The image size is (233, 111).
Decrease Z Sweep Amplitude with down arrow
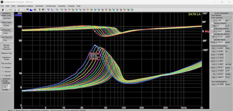pos(9,88)
